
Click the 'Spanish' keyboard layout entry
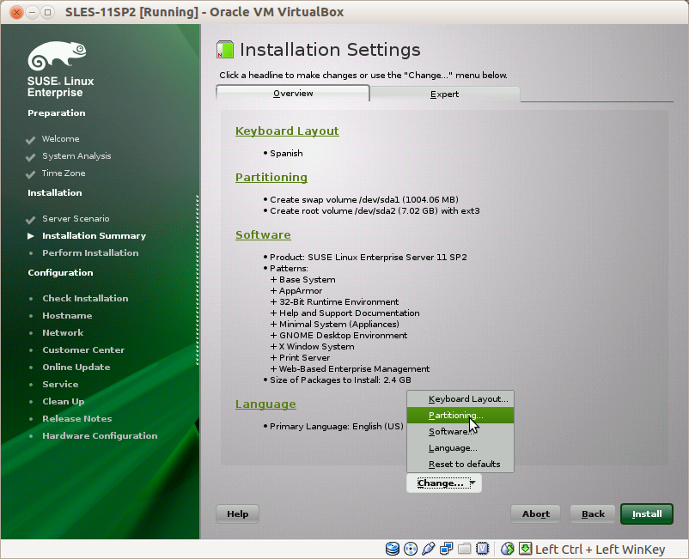(286, 153)
